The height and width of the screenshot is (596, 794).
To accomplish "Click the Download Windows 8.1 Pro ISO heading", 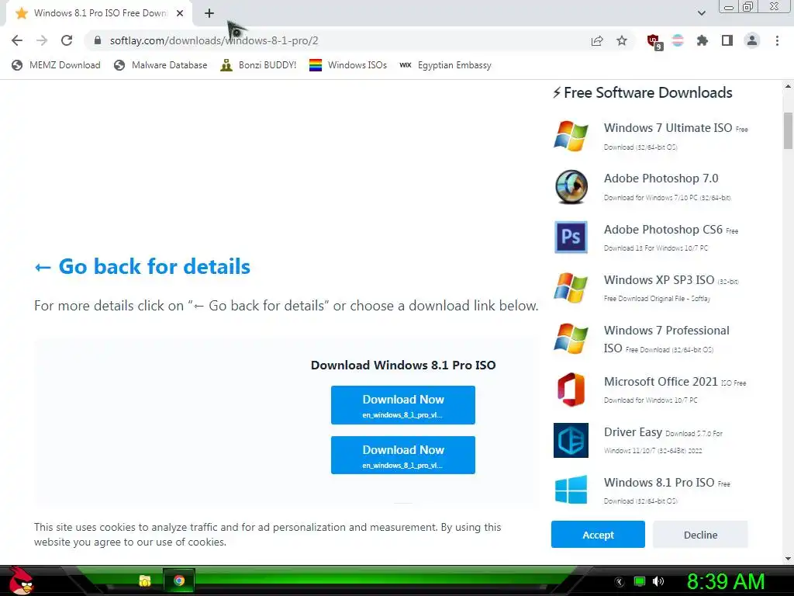I will pyautogui.click(x=403, y=365).
